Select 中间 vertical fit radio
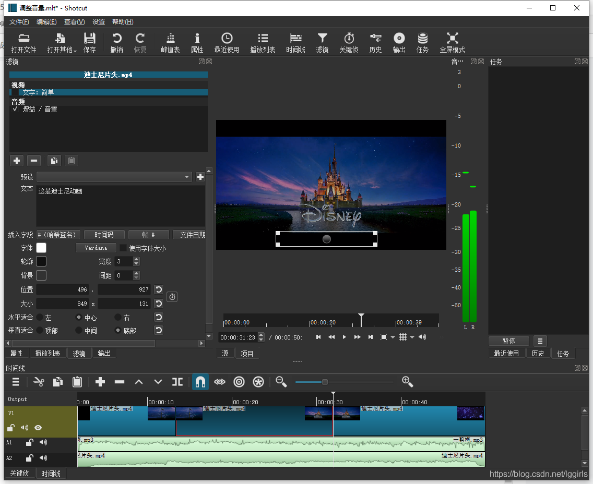 (x=79, y=330)
